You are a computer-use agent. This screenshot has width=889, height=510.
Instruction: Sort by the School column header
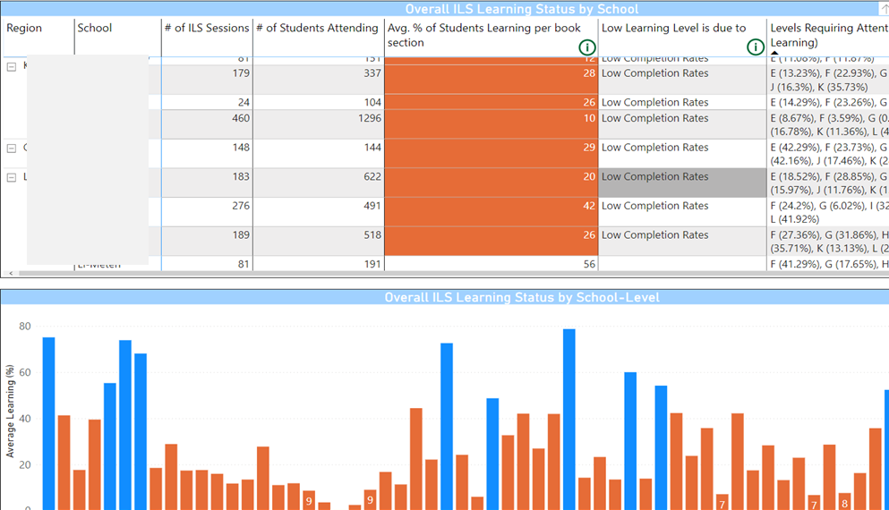point(95,28)
